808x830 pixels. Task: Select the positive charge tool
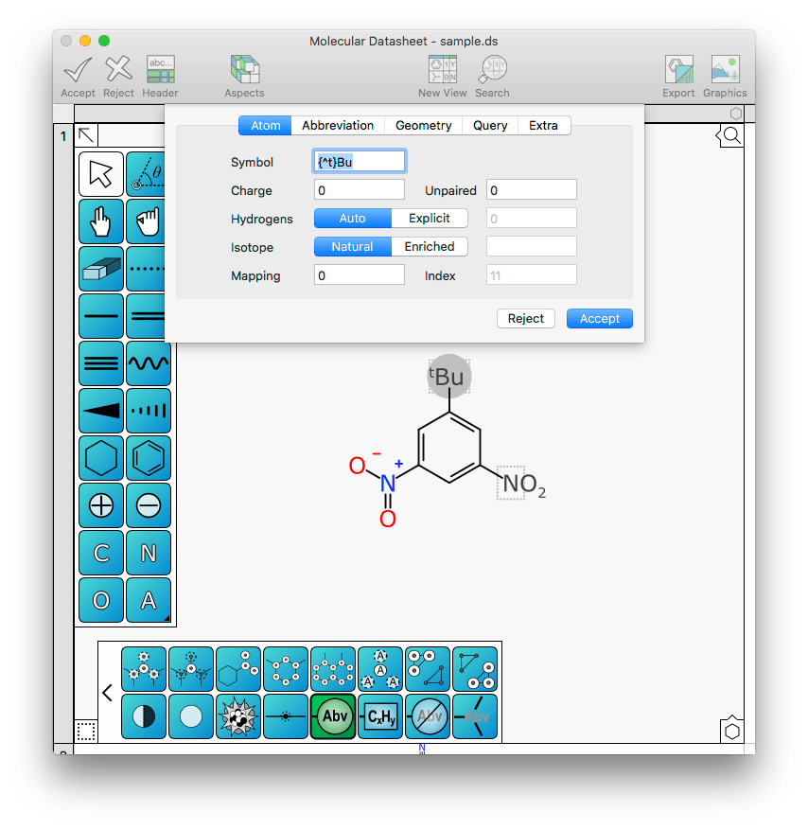pos(100,505)
